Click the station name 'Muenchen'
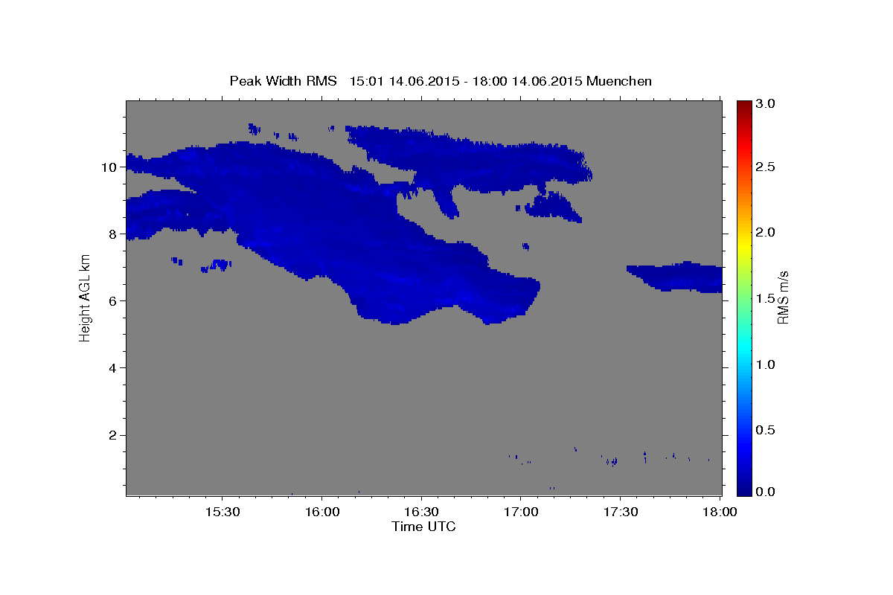 click(619, 81)
